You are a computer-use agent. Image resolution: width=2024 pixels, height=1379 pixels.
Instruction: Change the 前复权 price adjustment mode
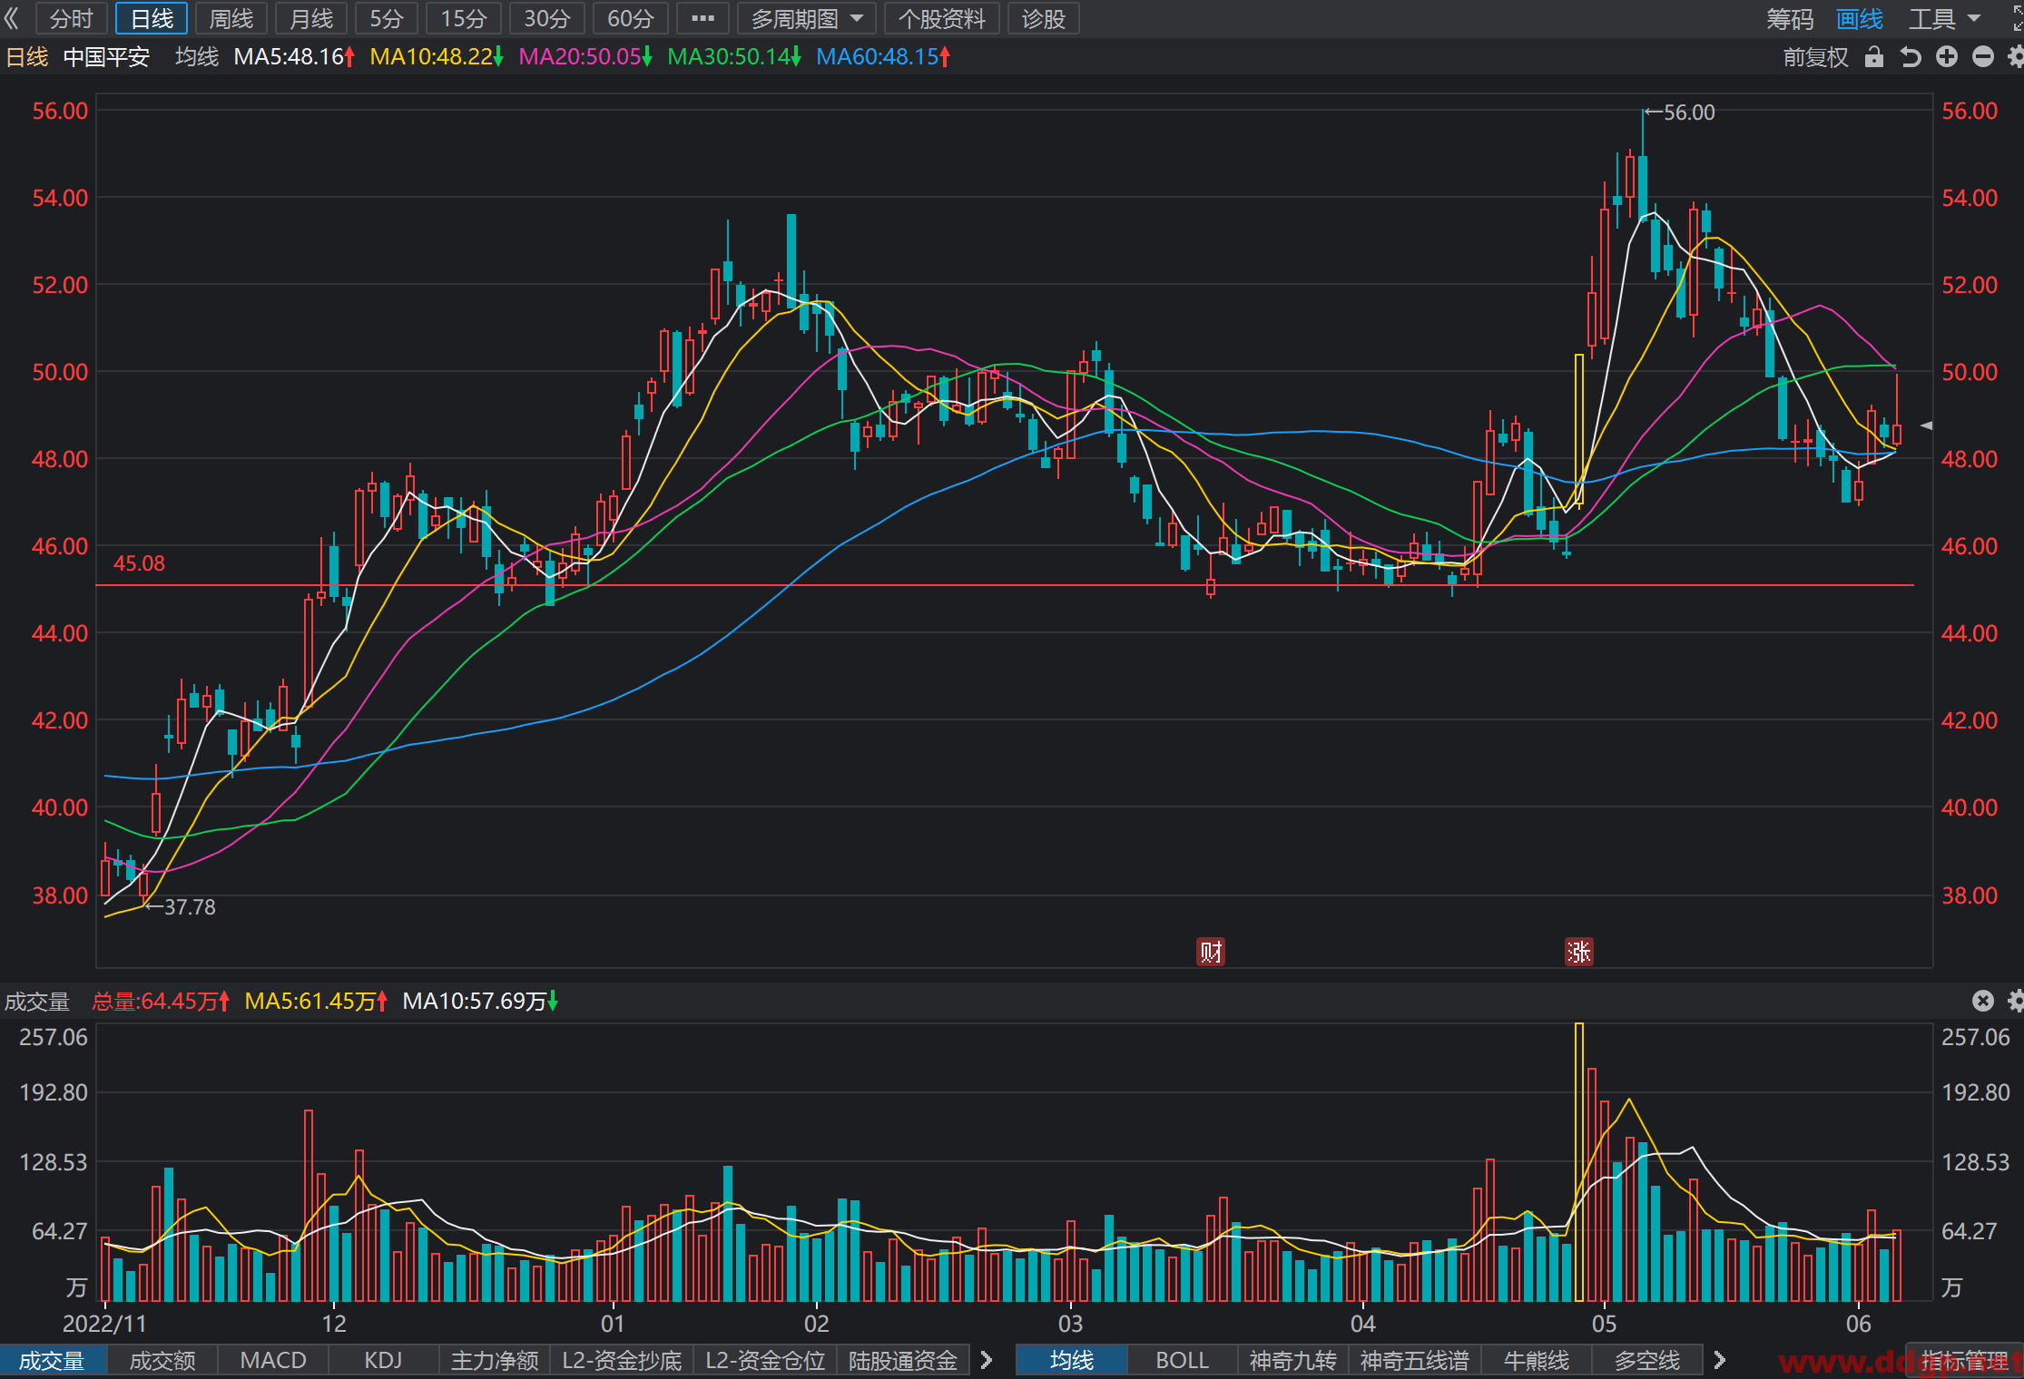[x=1815, y=57]
